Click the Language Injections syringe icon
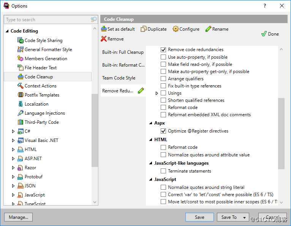The width and height of the screenshot is (291, 226). click(x=20, y=113)
